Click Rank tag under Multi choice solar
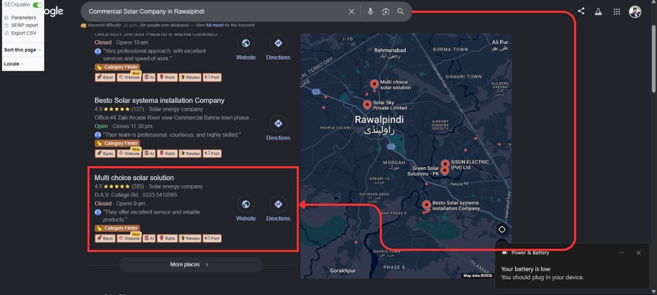This screenshot has width=657, height=295. point(167,238)
